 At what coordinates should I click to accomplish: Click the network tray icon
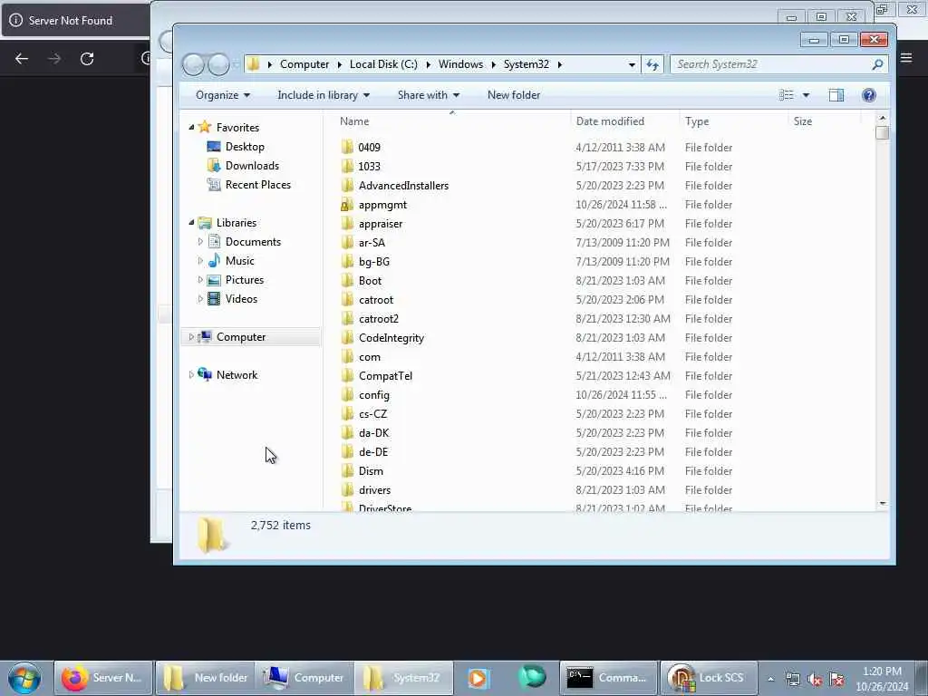point(792,680)
